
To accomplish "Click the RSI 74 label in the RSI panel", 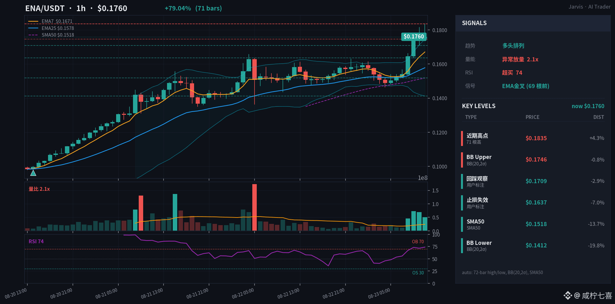I will [36, 242].
